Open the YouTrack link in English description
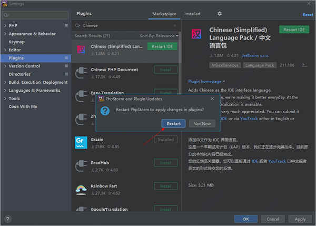This screenshot has width=316, height=226. 249,119
